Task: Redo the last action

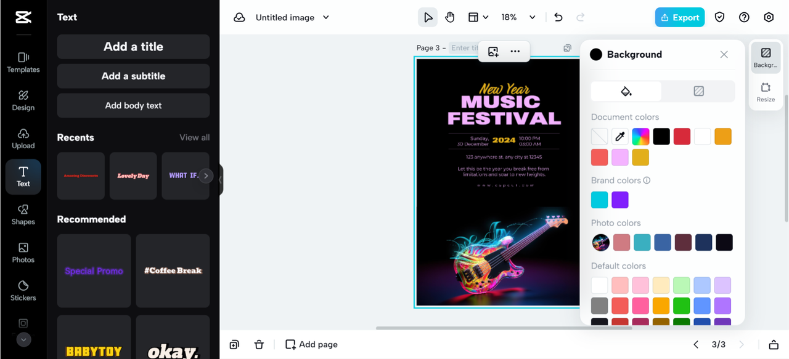Action: pyautogui.click(x=581, y=17)
